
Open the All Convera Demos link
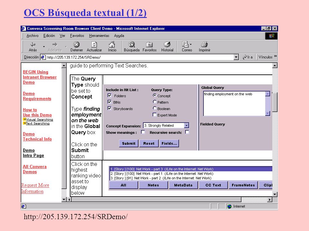[35, 169]
